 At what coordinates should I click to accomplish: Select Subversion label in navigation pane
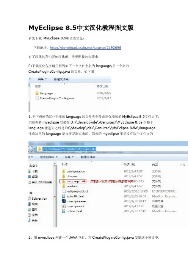(x=39, y=199)
